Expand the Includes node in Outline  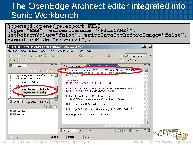[x=10, y=111]
